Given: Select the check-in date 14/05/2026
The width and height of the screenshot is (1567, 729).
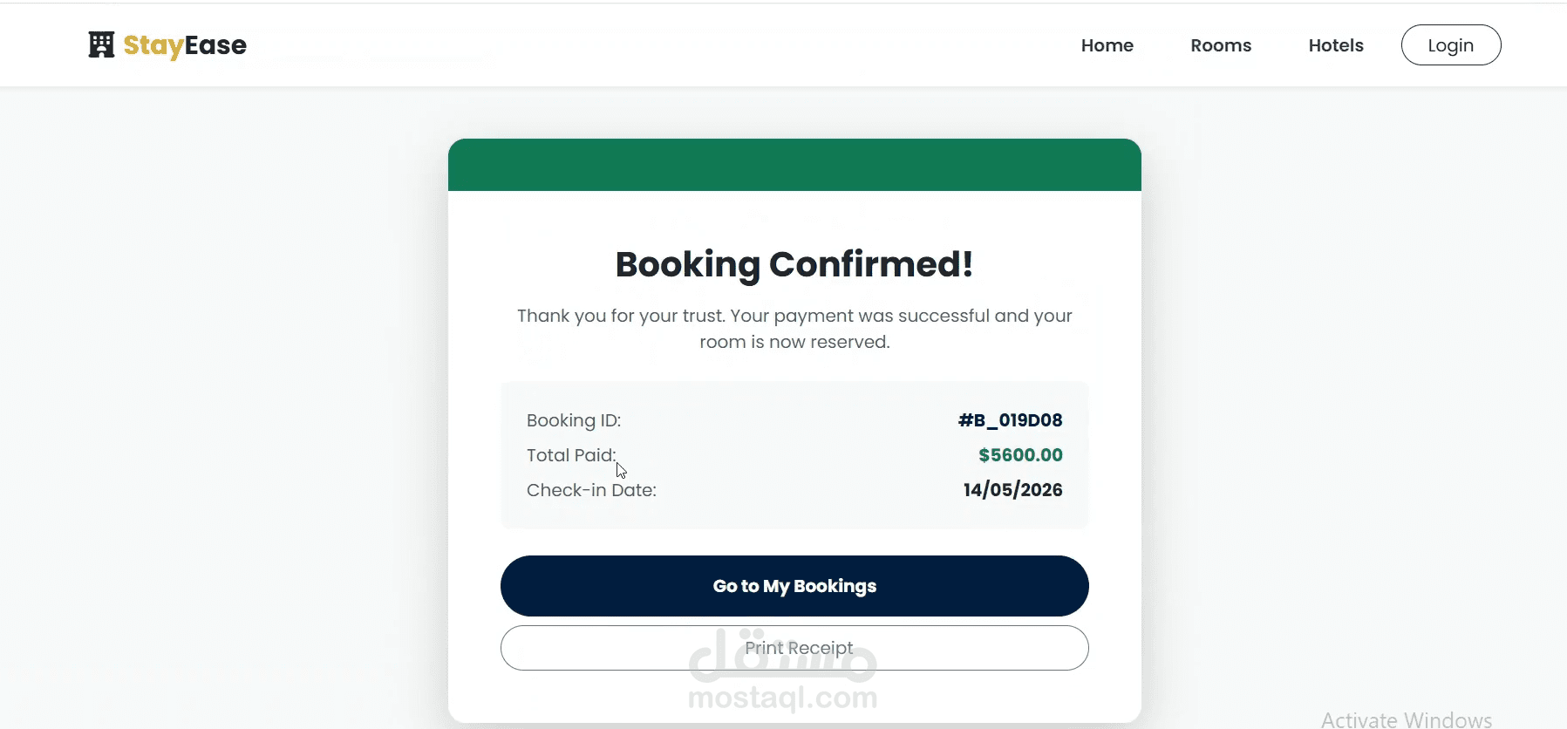Looking at the screenshot, I should (x=1012, y=490).
